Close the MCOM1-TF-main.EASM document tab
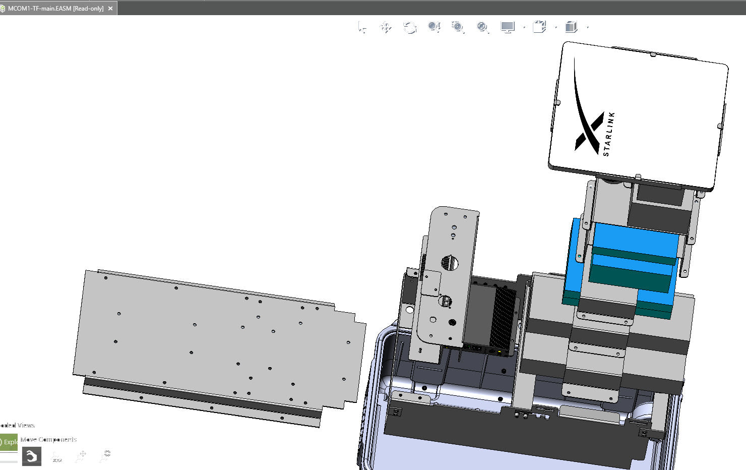Viewport: 746px width, 470px height. pyautogui.click(x=110, y=9)
